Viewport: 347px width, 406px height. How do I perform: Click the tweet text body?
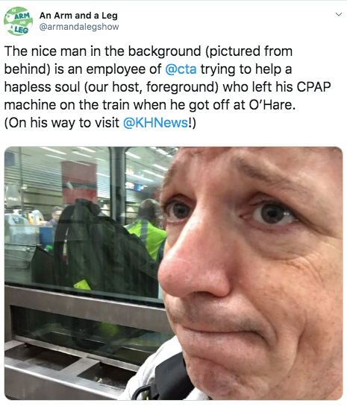pyautogui.click(x=168, y=86)
